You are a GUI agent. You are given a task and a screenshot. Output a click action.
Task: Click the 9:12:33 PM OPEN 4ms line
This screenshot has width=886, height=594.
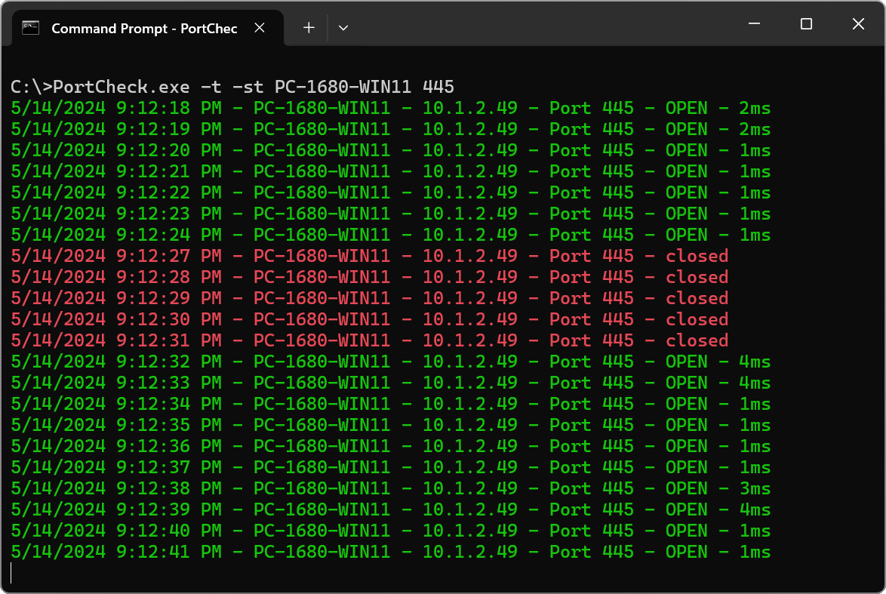(390, 383)
